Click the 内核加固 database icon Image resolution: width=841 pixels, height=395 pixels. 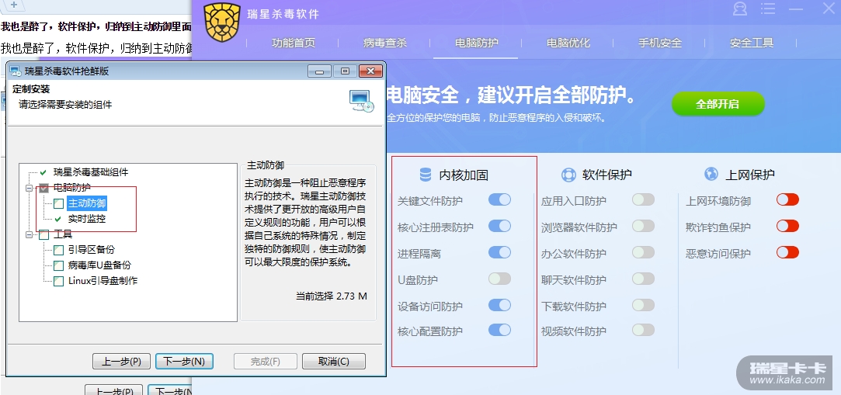tap(426, 174)
